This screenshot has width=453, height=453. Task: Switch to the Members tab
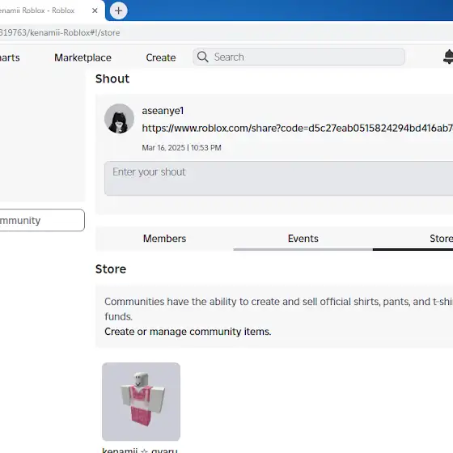click(x=164, y=239)
